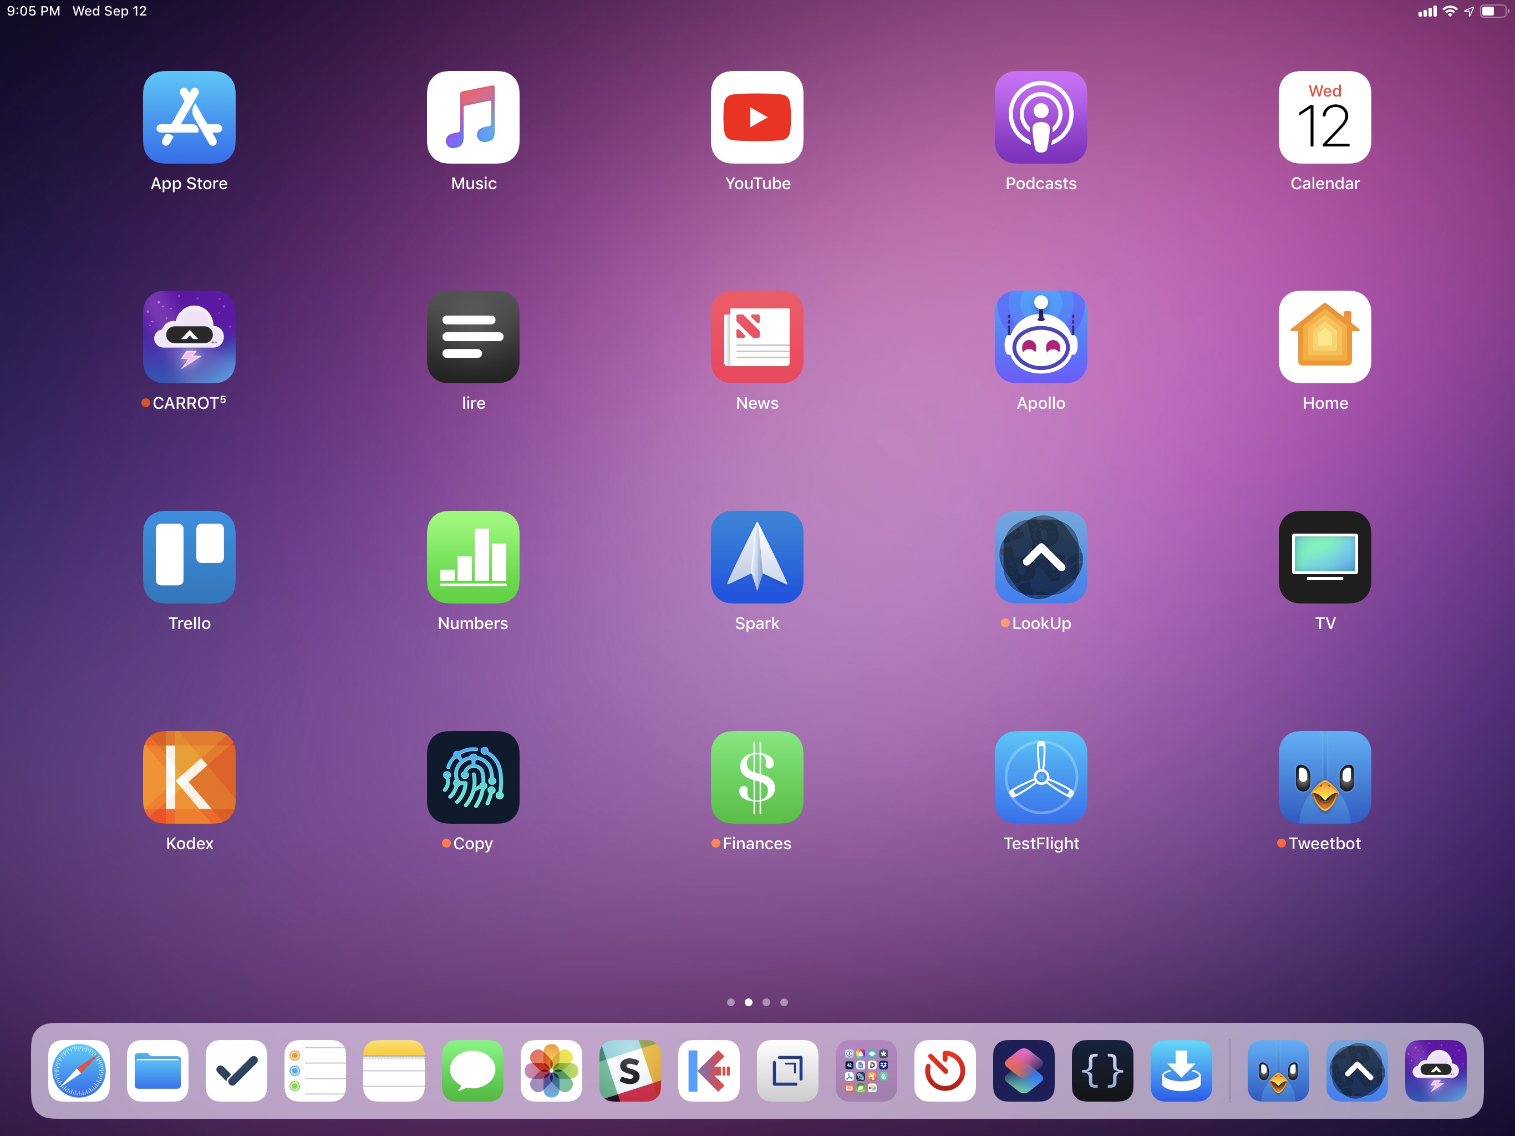Open the TestFlight app
This screenshot has height=1136, width=1515.
pyautogui.click(x=1041, y=777)
